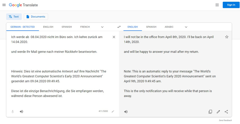Expand the target language list

186,27
